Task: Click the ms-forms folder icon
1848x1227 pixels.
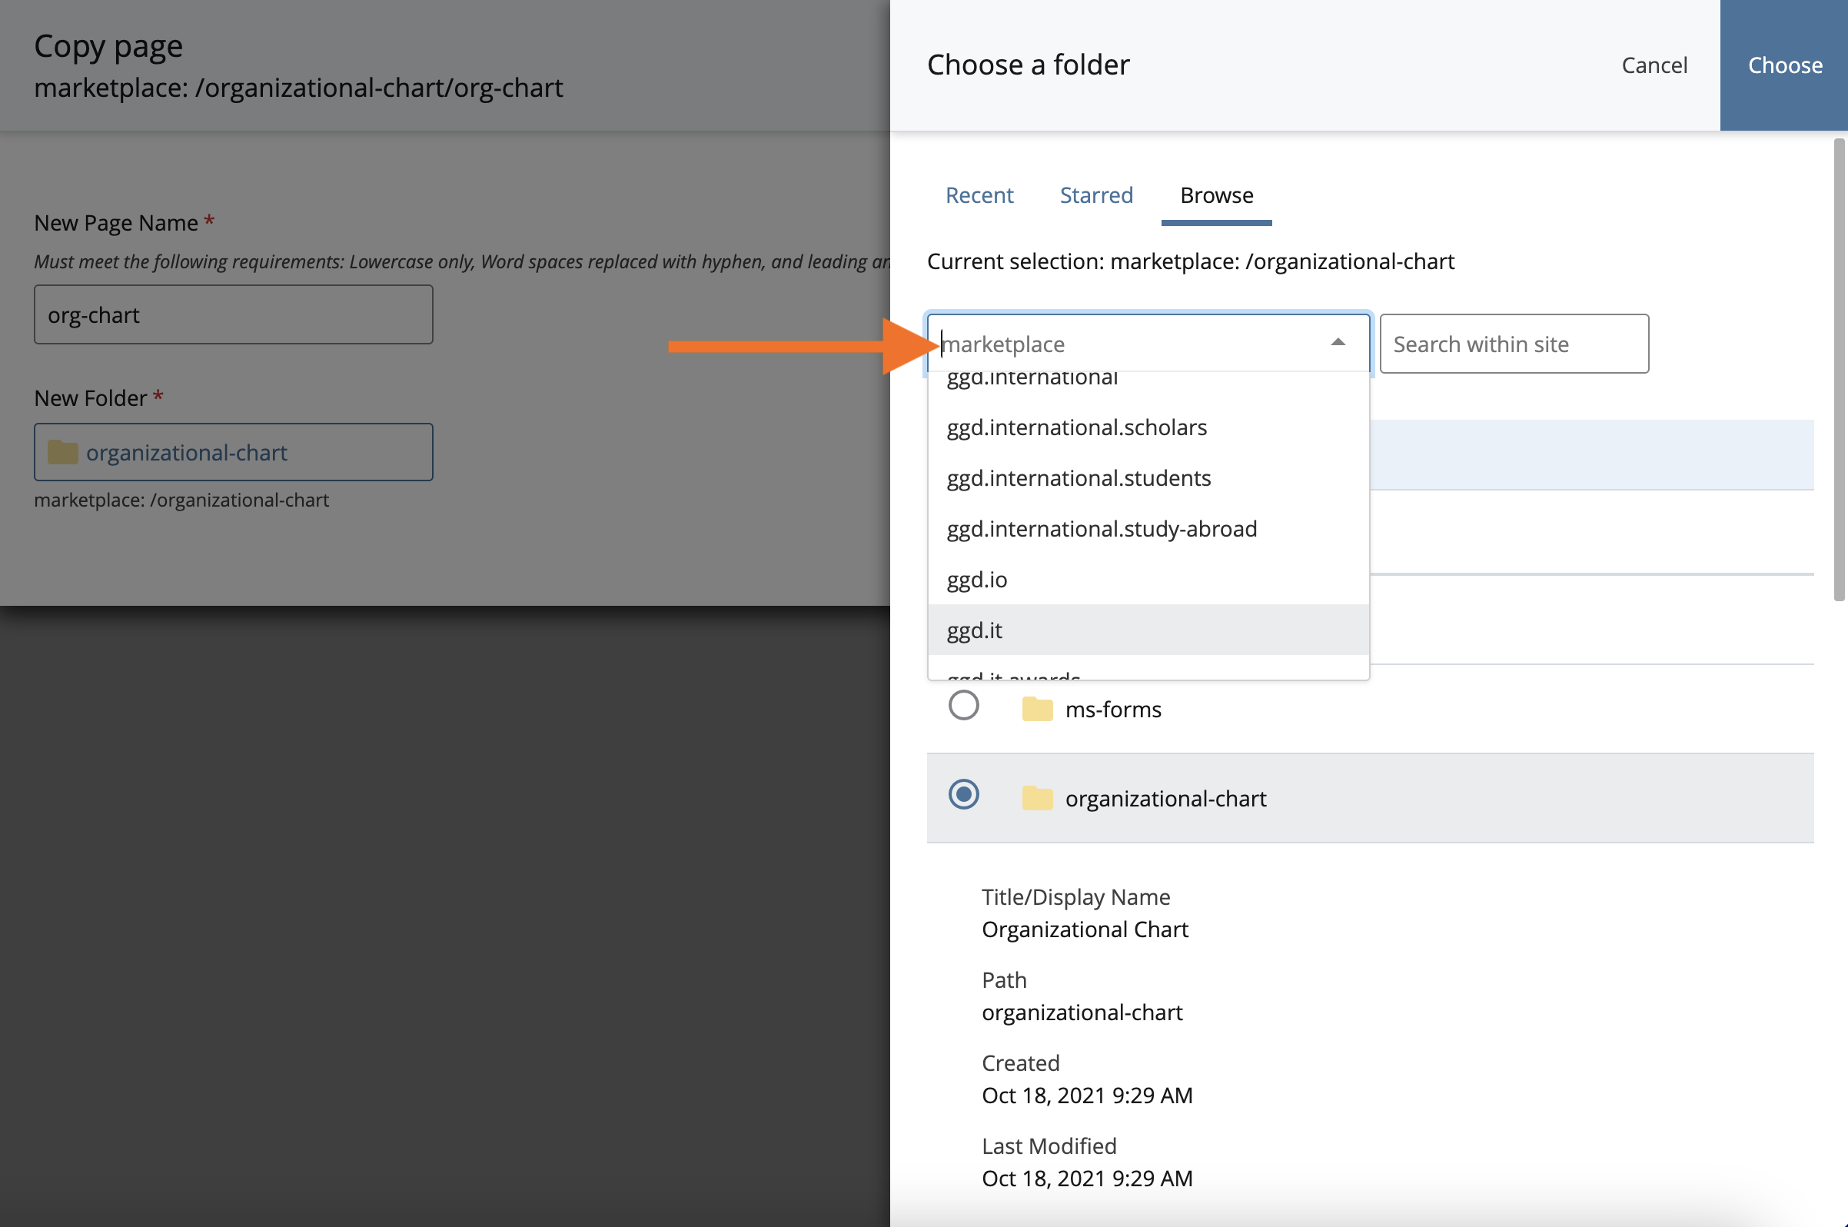Action: pyautogui.click(x=1037, y=709)
